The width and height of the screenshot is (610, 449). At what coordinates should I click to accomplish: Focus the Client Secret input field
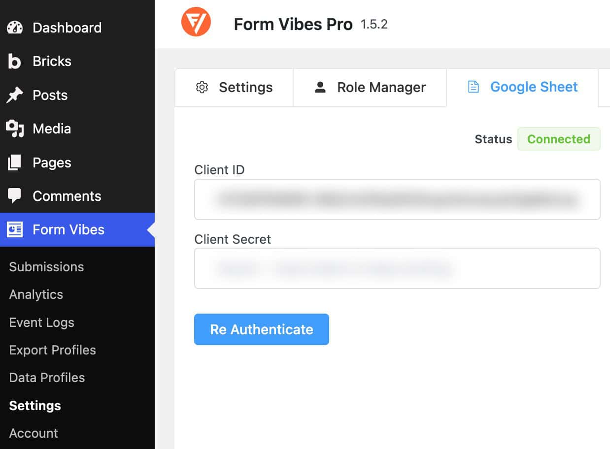[397, 268]
